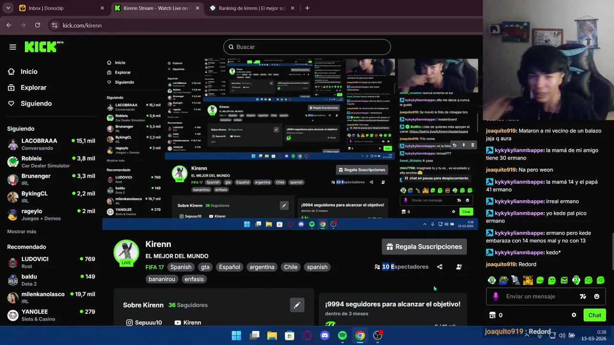614x345 pixels.
Task: Open the channel shop icon showing 0
Action: tap(496, 315)
